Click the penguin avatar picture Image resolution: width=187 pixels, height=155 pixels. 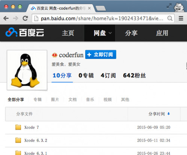27,70
